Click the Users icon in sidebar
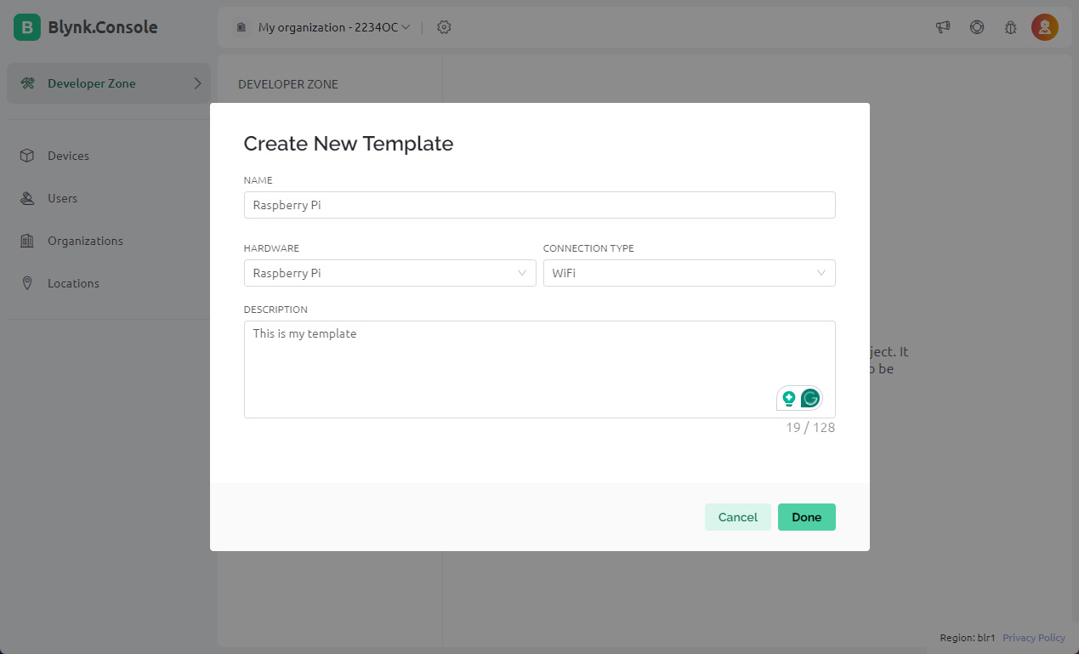The image size is (1079, 654). [x=27, y=198]
